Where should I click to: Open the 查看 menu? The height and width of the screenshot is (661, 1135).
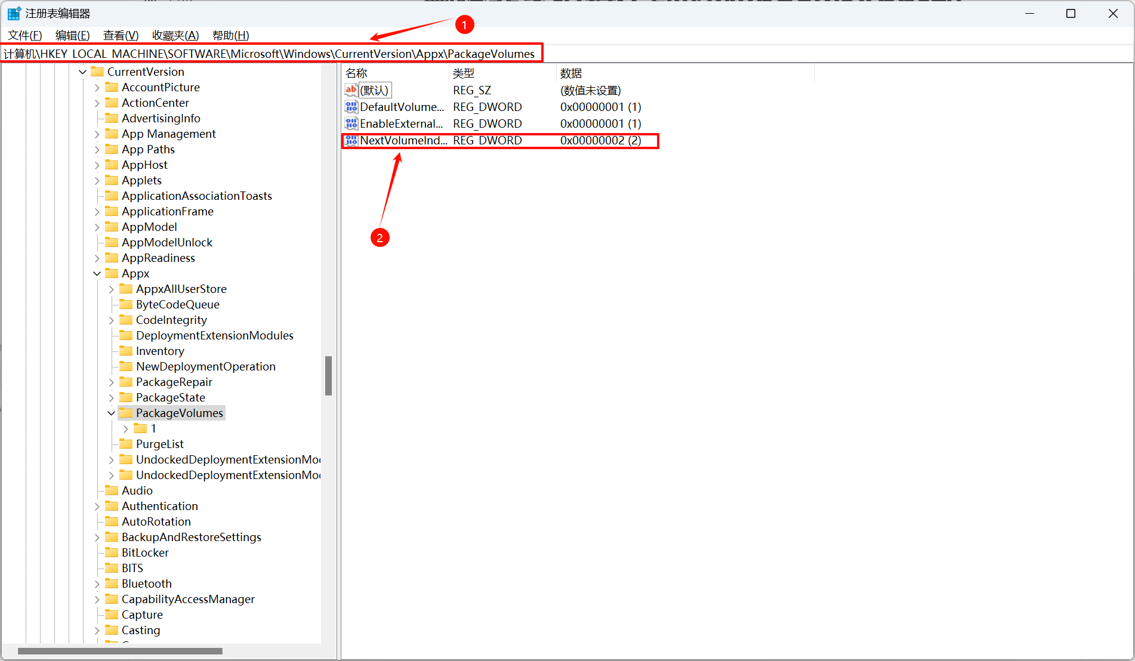120,35
